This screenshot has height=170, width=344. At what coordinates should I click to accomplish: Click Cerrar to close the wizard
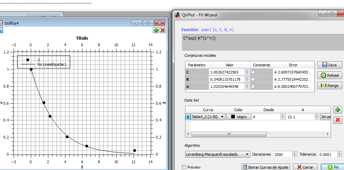click(x=306, y=167)
